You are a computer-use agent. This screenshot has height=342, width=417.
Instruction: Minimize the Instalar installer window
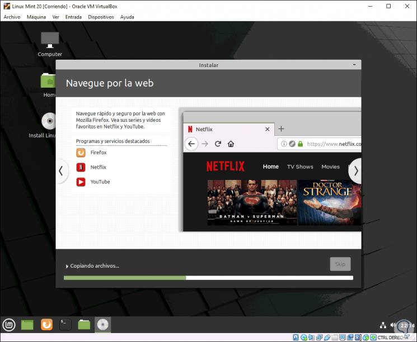(x=354, y=64)
